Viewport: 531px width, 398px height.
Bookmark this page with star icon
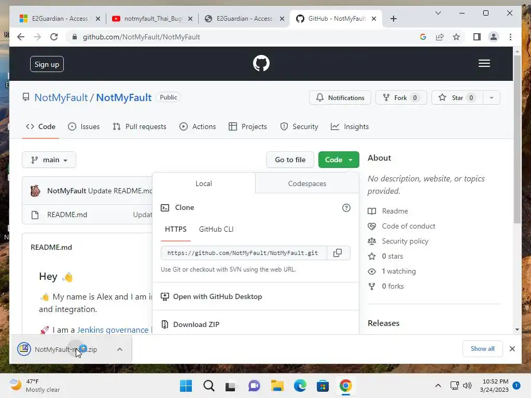click(456, 37)
